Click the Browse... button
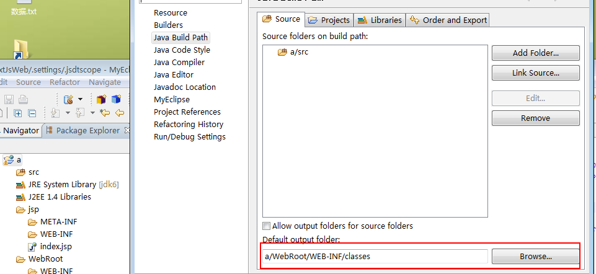596x274 pixels. [536, 257]
